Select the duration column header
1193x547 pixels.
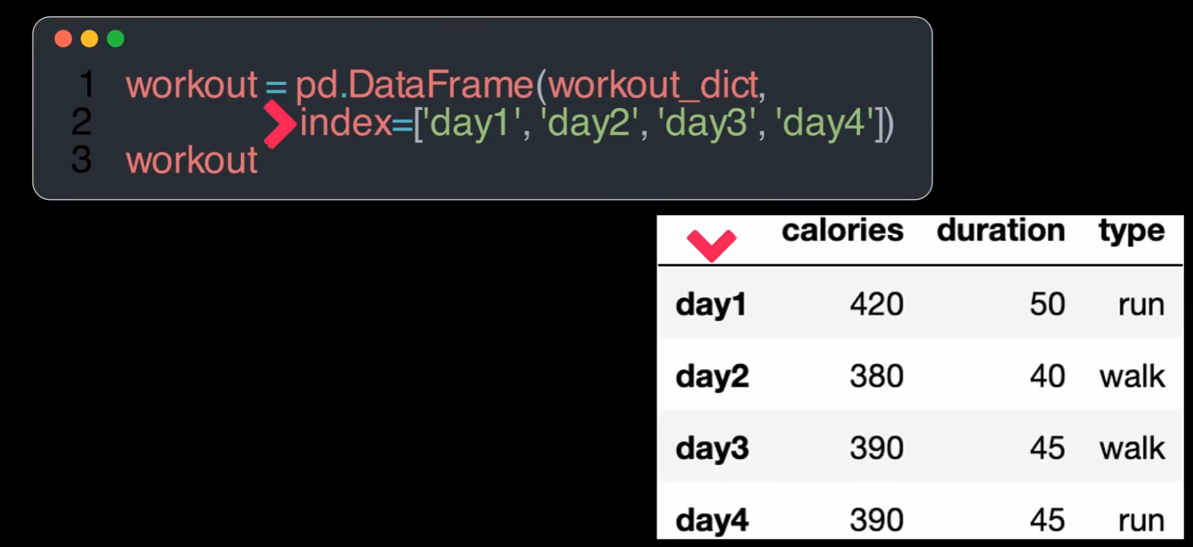pos(1000,231)
